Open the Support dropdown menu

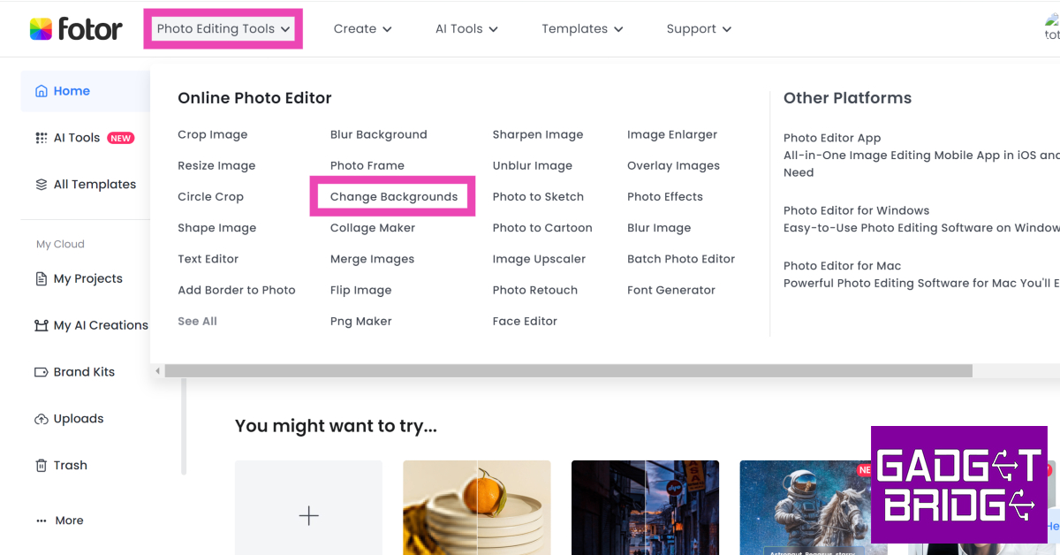coord(699,29)
